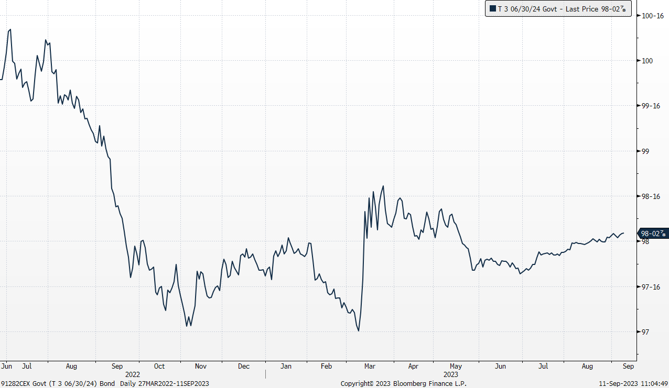
Task: Select the 2023 year label below the axis
Action: tap(451, 374)
